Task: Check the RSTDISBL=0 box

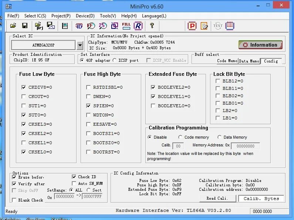Action: click(x=88, y=87)
